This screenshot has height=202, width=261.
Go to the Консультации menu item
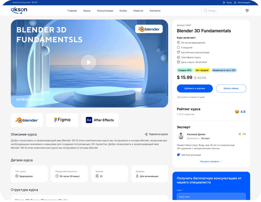click(x=105, y=11)
